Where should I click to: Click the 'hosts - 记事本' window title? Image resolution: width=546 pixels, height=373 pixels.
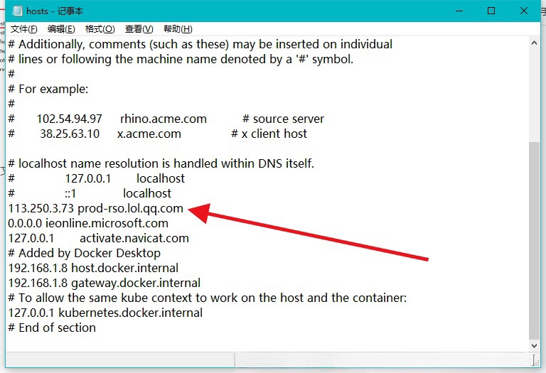tap(55, 11)
